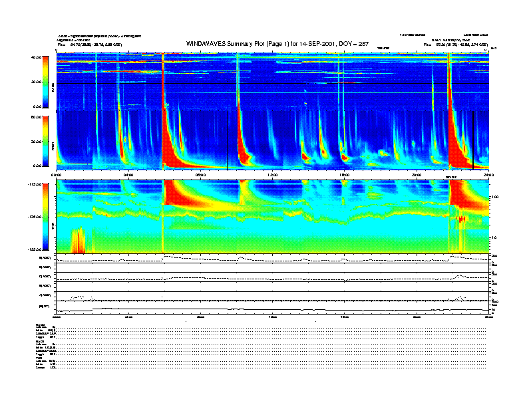
Task: Click 20:00 label under the RAD1 panel
Action: [x=417, y=175]
